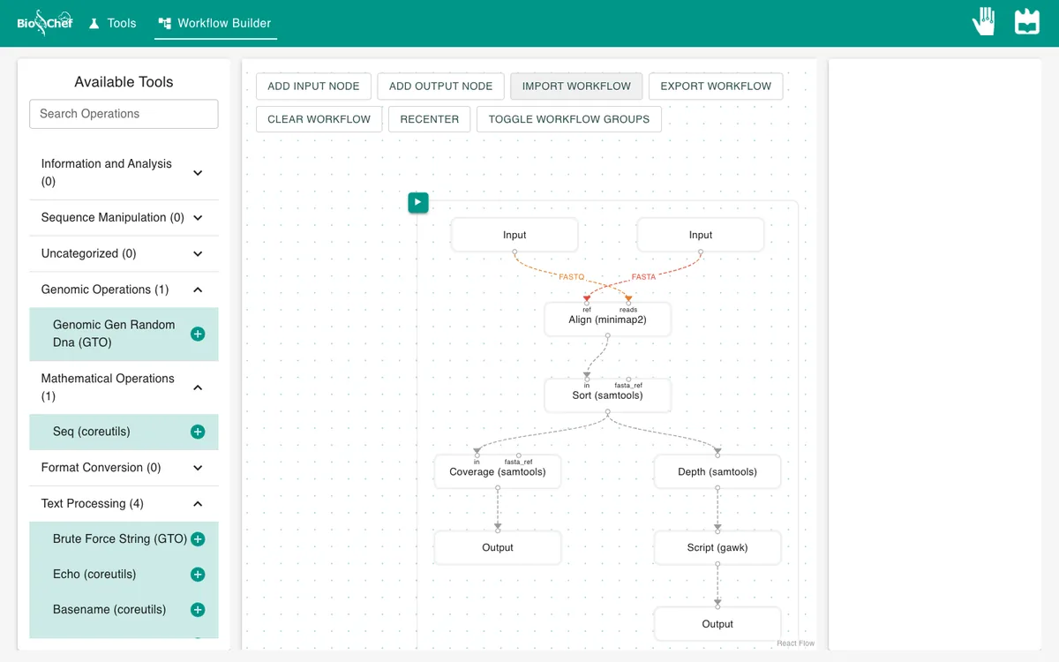
Task: Add Genomic Gen Random Dna (GTO) tool
Action: pyautogui.click(x=198, y=334)
